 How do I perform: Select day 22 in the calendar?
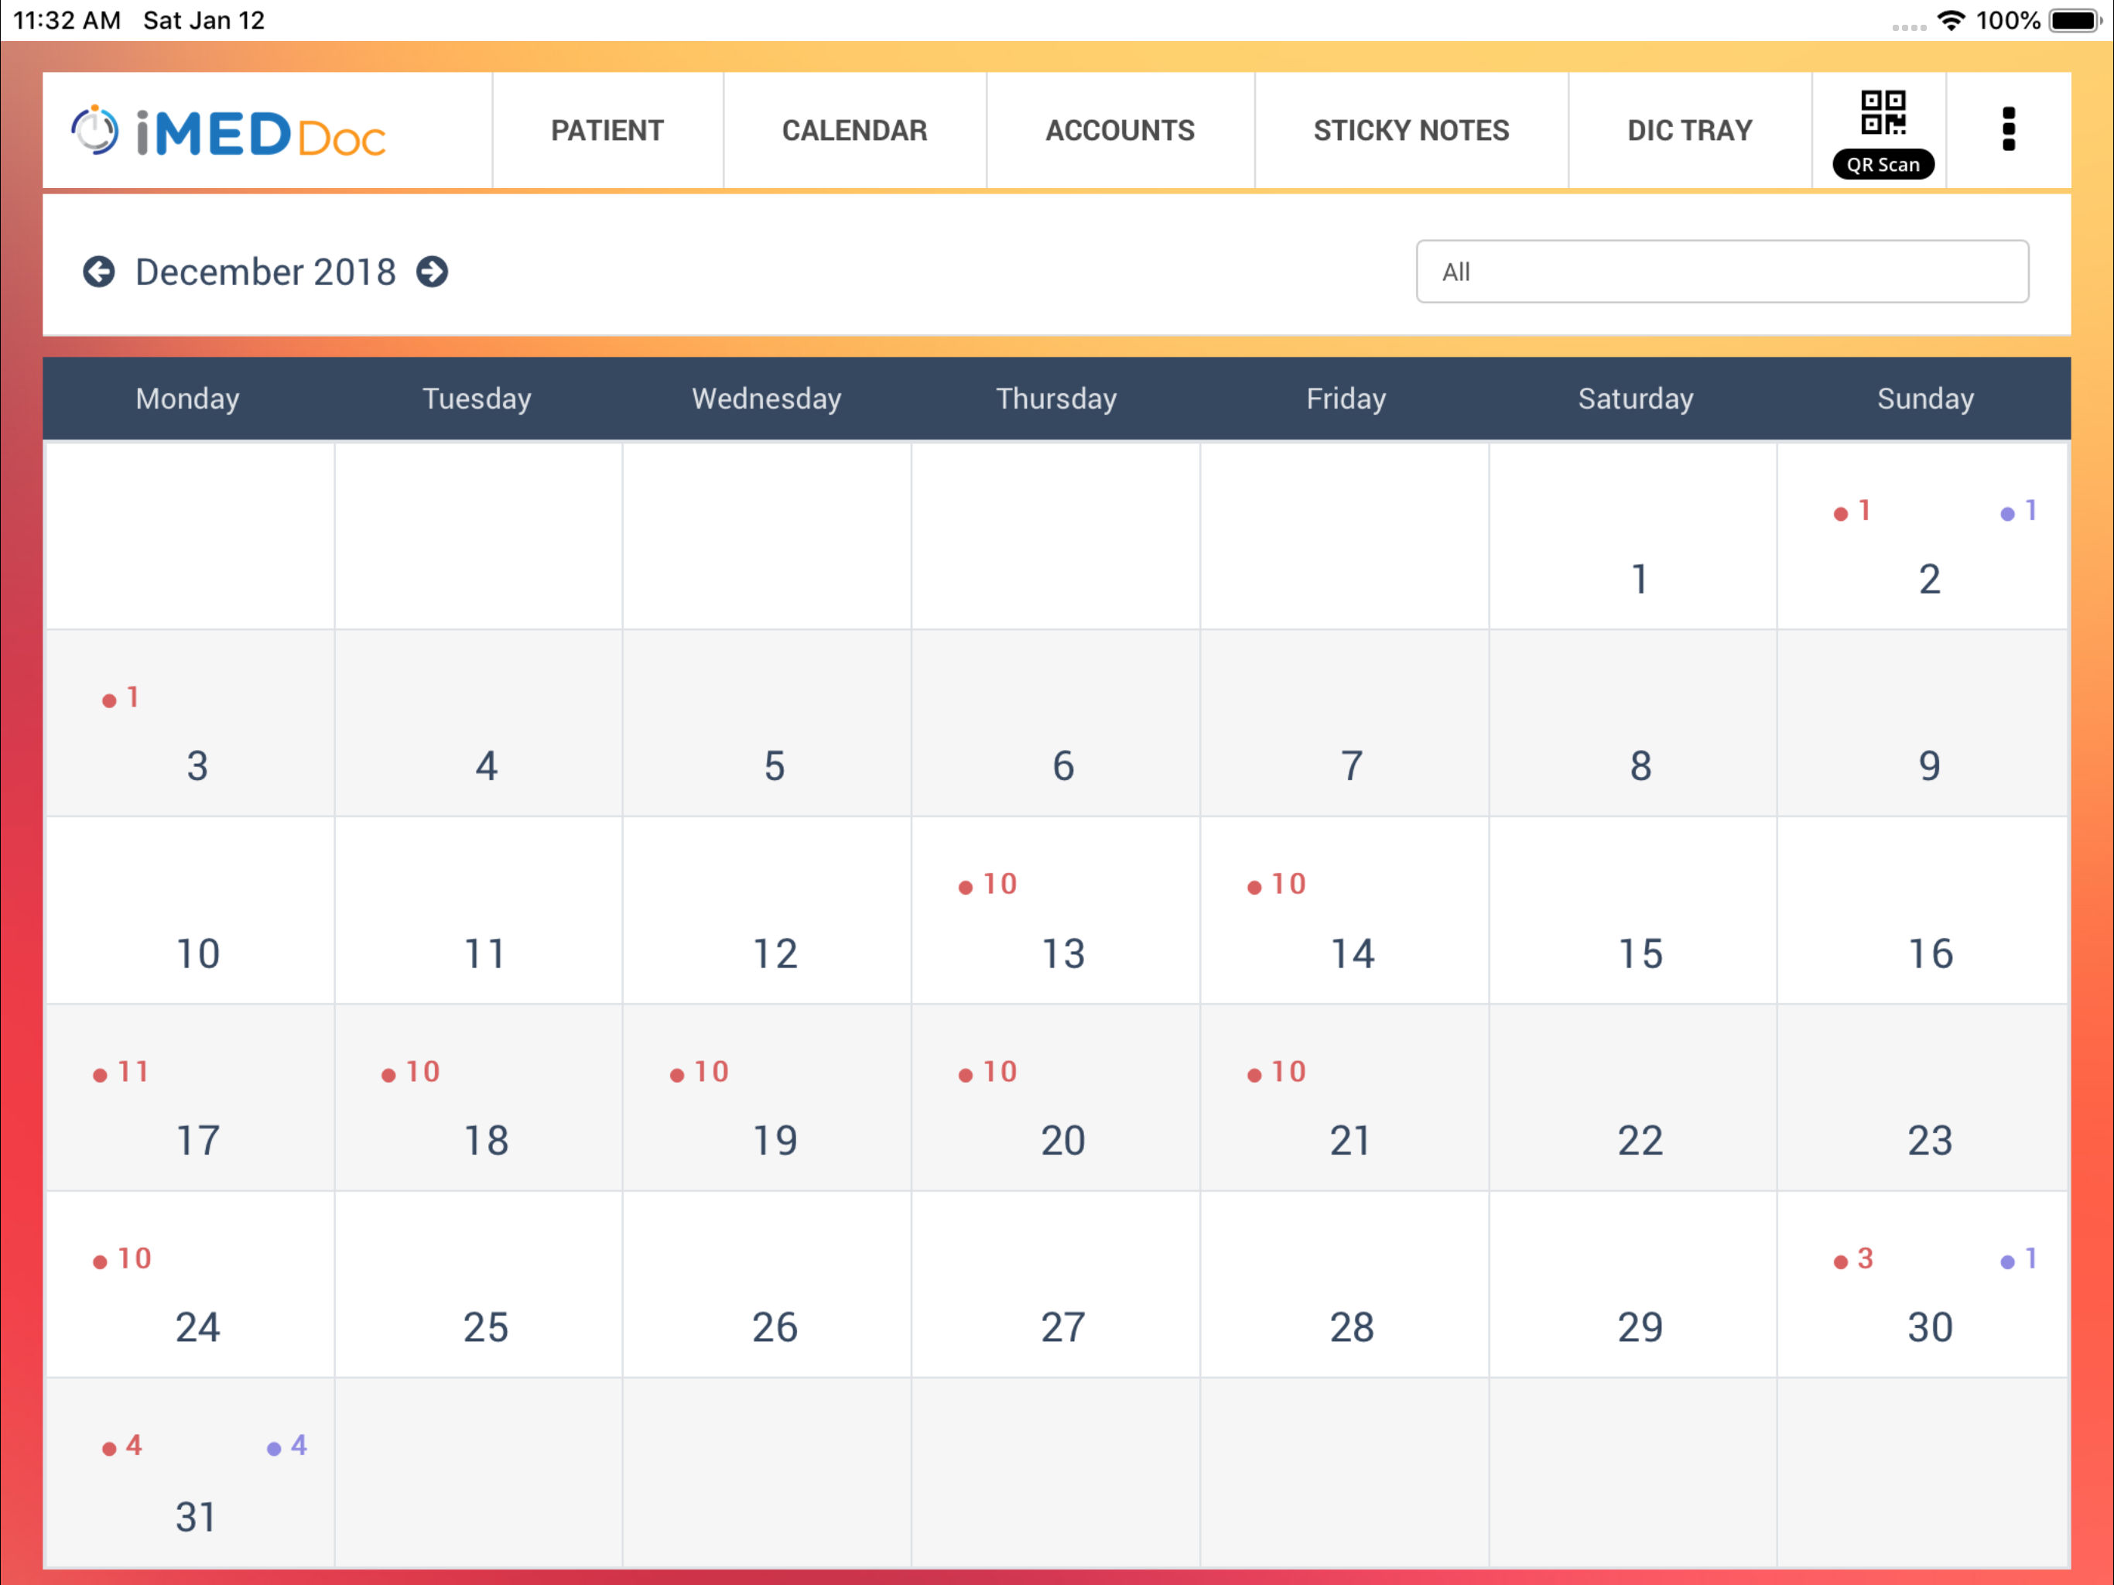1633,1097
